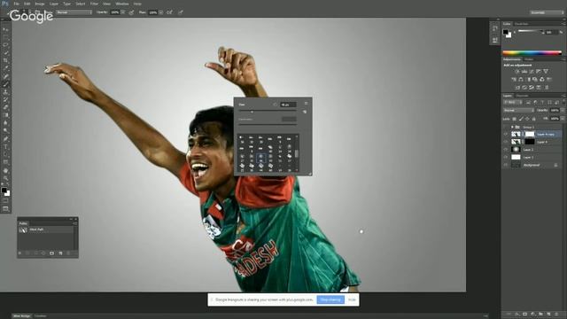Click the color spectrum ramp
The height and width of the screenshot is (319, 567).
(532, 53)
